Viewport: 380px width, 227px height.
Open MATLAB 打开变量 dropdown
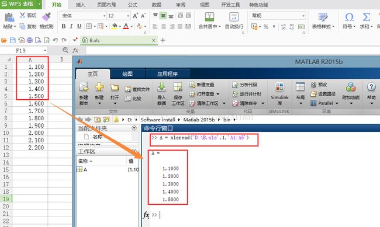tap(204, 94)
